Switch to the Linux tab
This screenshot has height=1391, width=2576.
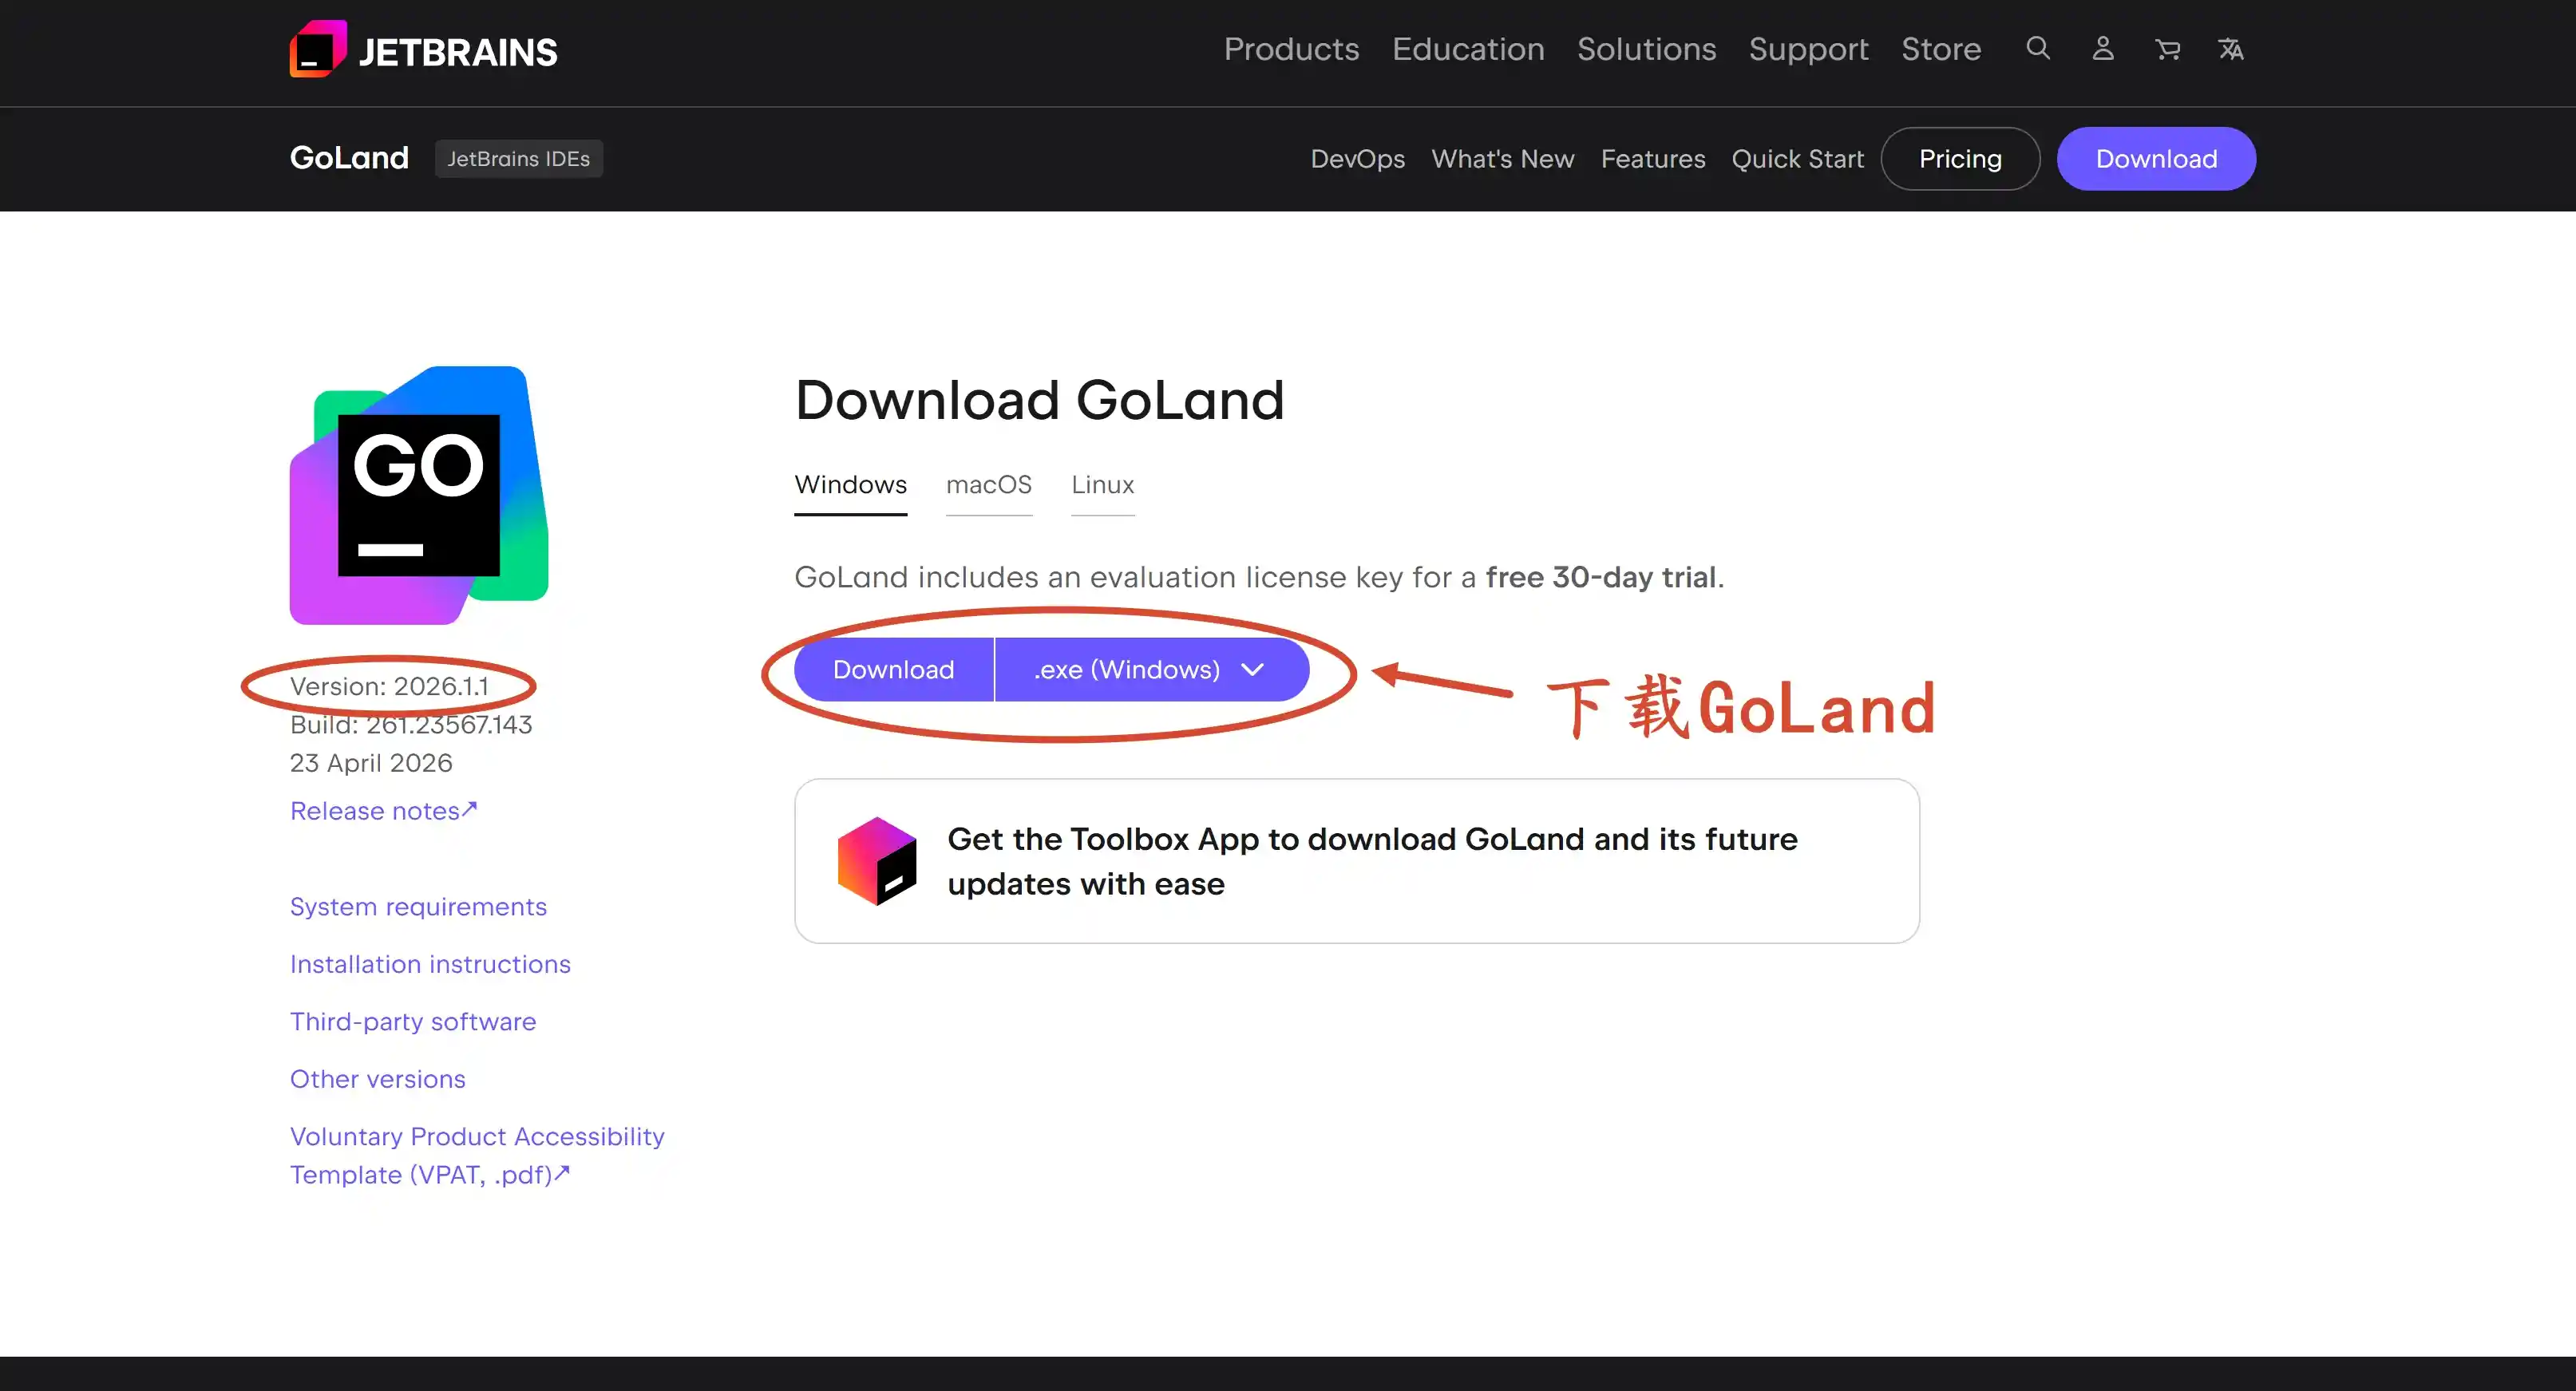point(1102,485)
